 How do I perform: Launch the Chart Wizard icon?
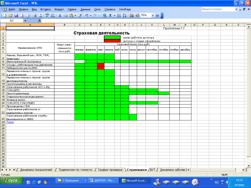click(x=131, y=15)
